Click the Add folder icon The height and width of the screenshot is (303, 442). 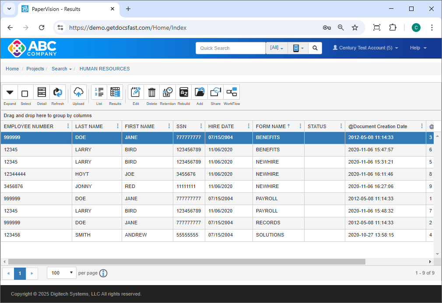[x=200, y=93]
